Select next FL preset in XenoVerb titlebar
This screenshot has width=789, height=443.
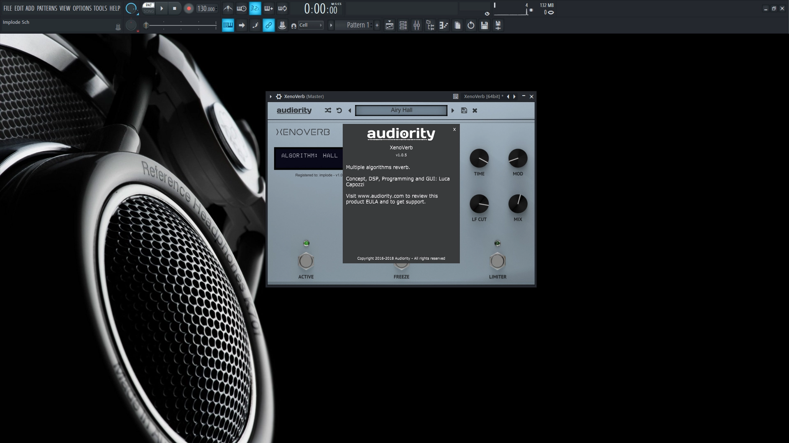[x=514, y=96]
